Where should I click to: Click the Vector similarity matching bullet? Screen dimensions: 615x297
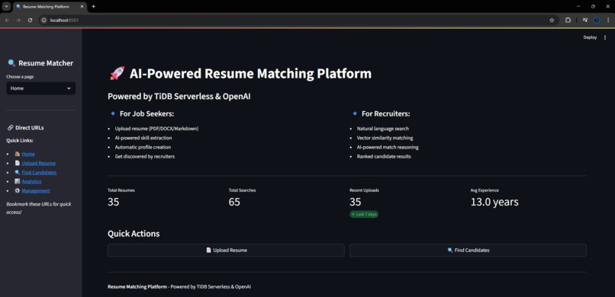coord(385,138)
